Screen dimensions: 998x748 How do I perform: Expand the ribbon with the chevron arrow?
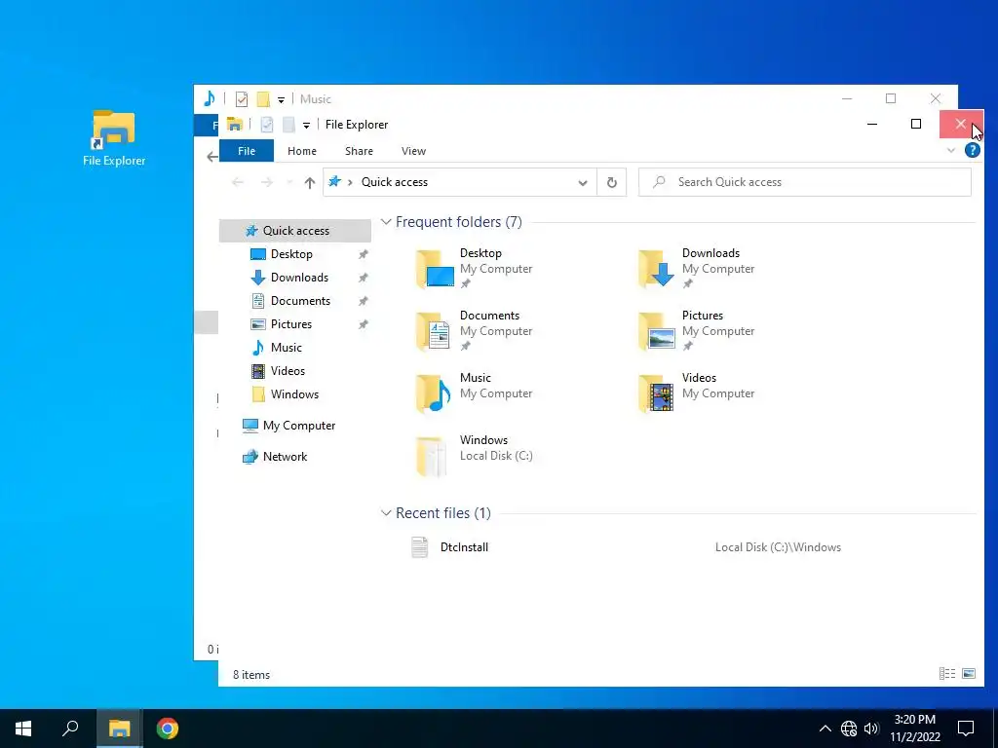pos(951,151)
